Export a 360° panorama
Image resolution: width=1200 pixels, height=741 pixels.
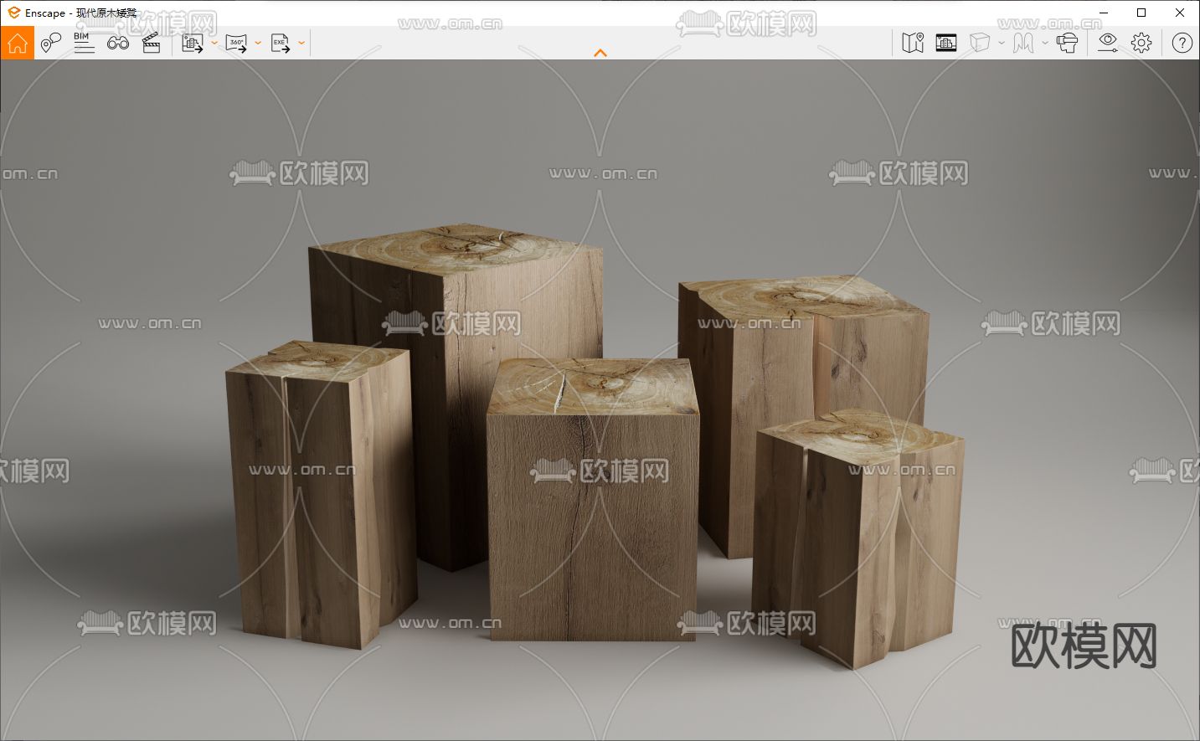[x=237, y=43]
